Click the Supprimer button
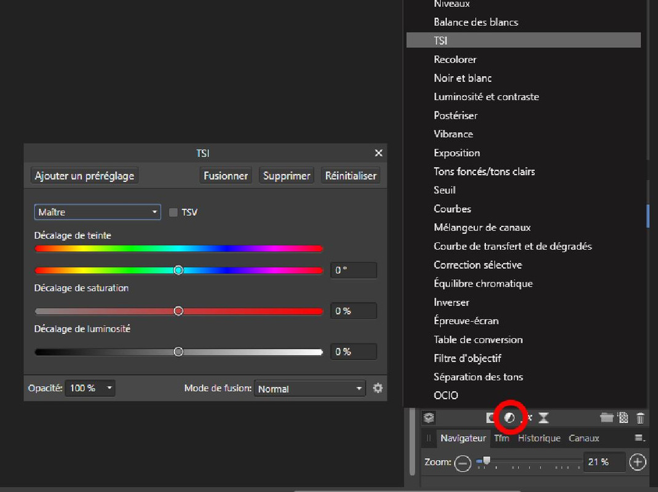 click(287, 175)
